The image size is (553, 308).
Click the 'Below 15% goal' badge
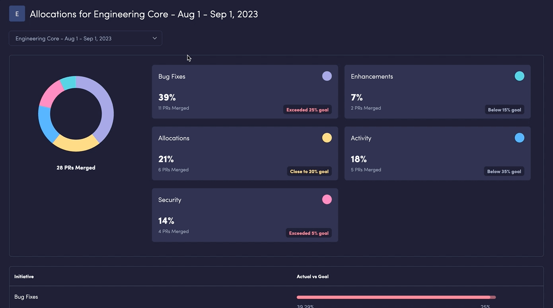pos(504,109)
